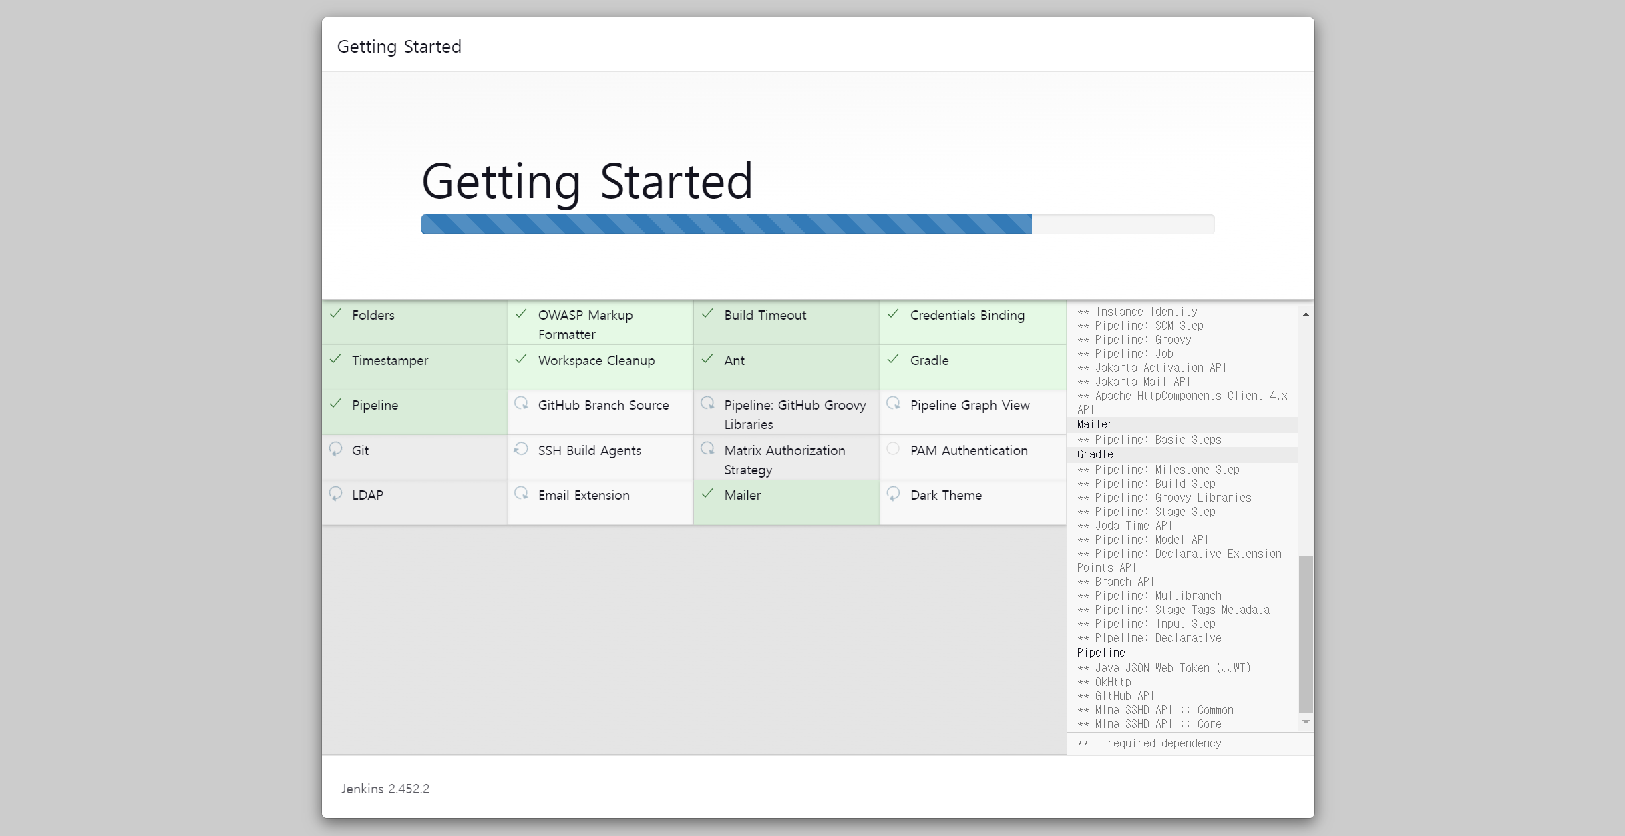Click the checkmark next to Mailer plugin
This screenshot has width=1625, height=836.
[707, 494]
